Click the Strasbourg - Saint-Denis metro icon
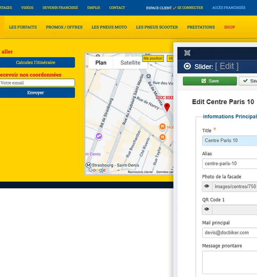The image size is (257, 277). coord(89,165)
